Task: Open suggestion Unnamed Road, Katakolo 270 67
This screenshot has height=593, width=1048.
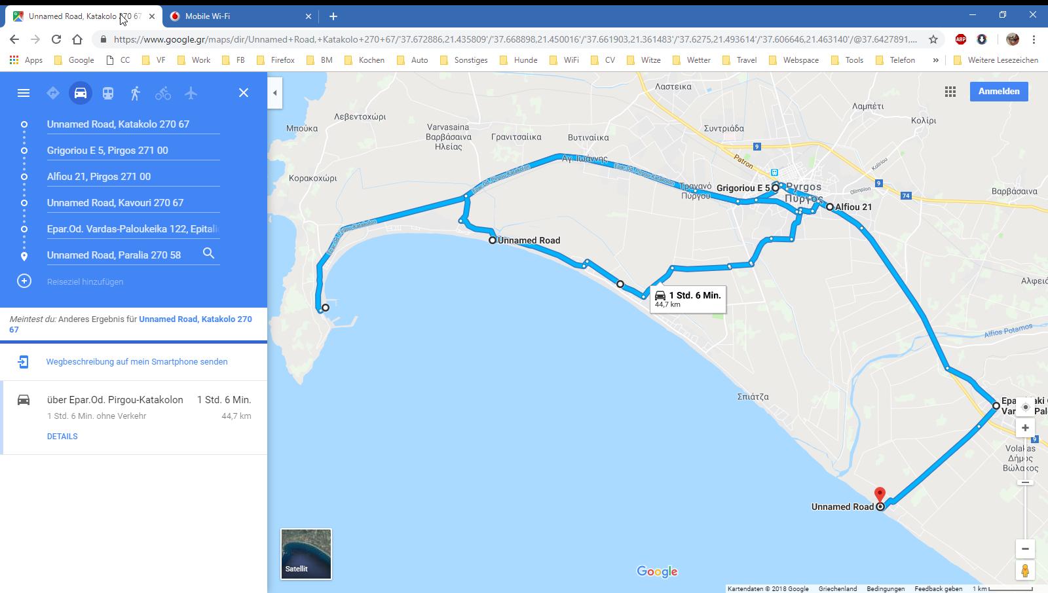Action: point(130,324)
